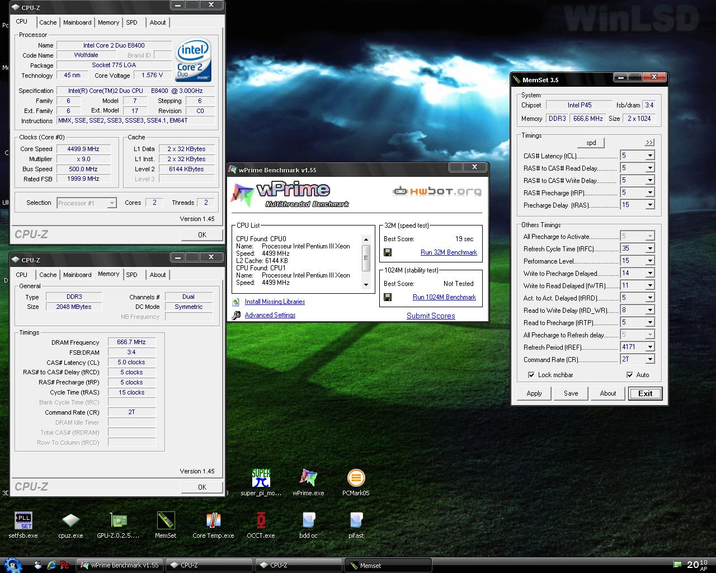
Task: Click Run 1024M Benchmark link
Action: (x=444, y=297)
